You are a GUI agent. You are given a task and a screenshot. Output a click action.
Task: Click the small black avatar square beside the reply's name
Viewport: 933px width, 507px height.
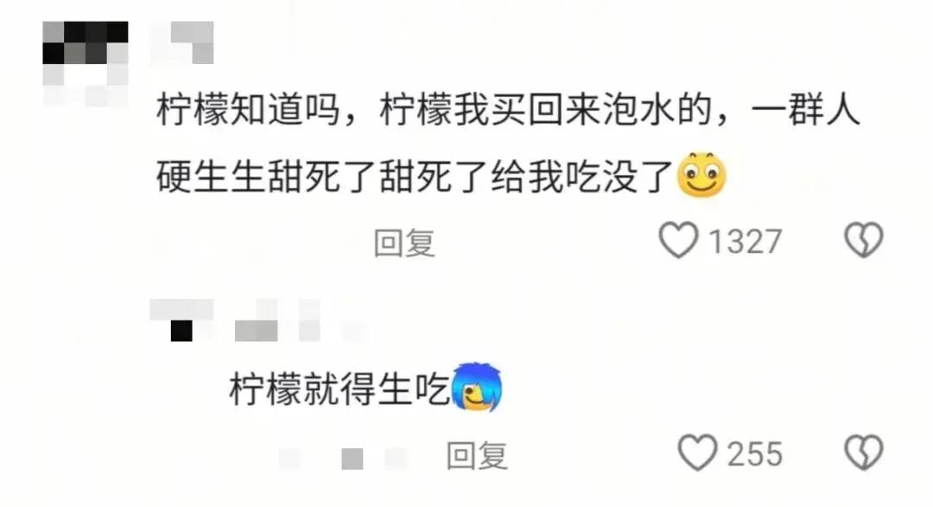(181, 330)
